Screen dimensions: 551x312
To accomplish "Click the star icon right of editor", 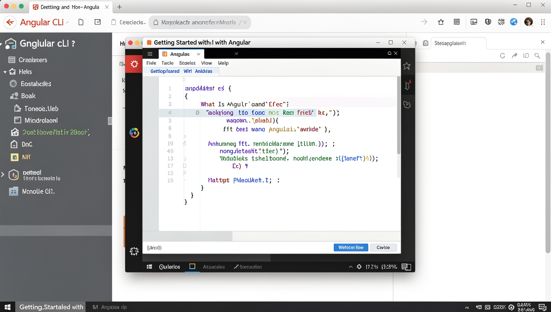I will click(x=407, y=66).
